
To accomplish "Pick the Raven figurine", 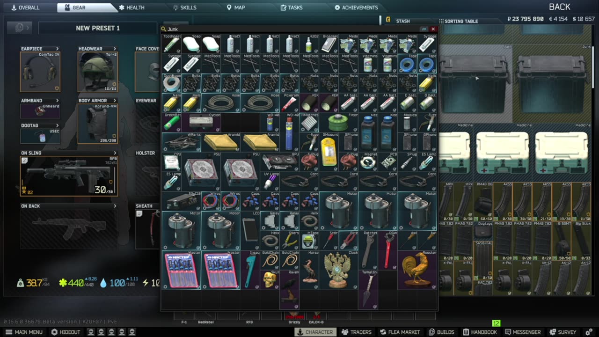I will pos(290,289).
